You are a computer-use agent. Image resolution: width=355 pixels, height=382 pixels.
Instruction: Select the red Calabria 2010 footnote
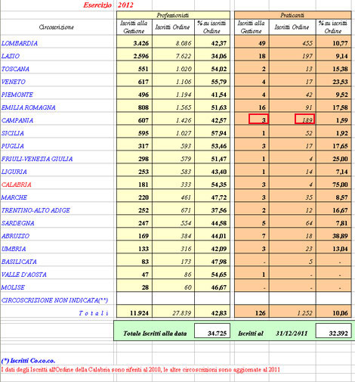coord(140,370)
